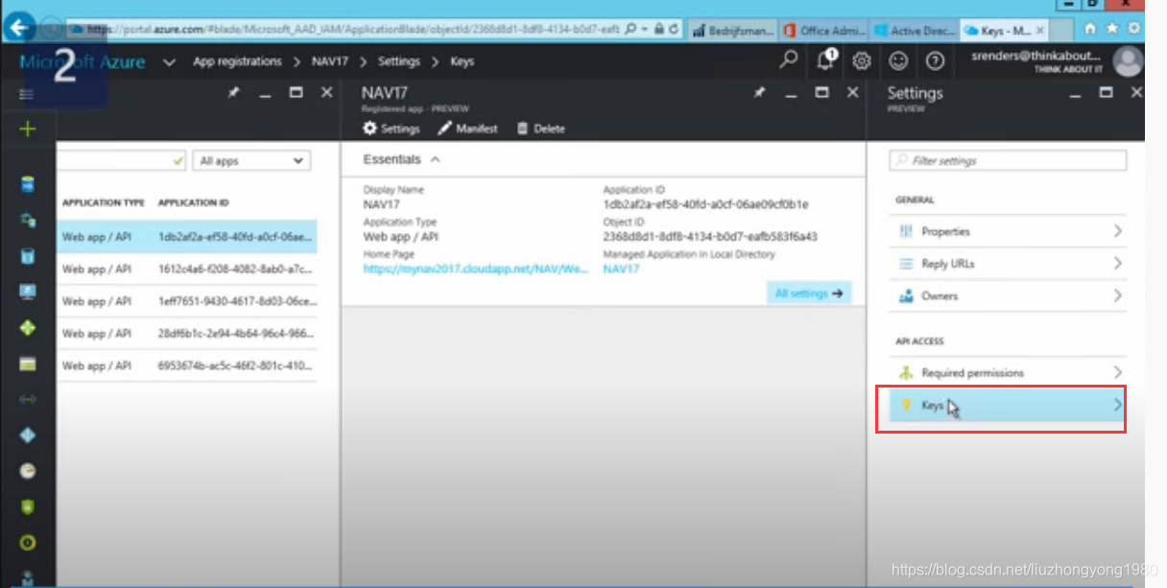Image resolution: width=1167 pixels, height=588 pixels.
Task: Select app row with ID 1eff7651-9430
Action: pos(187,301)
